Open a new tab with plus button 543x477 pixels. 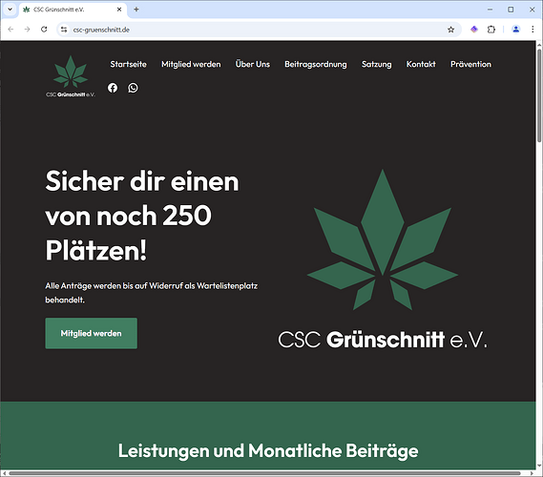tap(136, 10)
